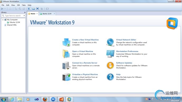Click the Help question mark icon
This screenshot has height=102, width=182.
[110, 77]
